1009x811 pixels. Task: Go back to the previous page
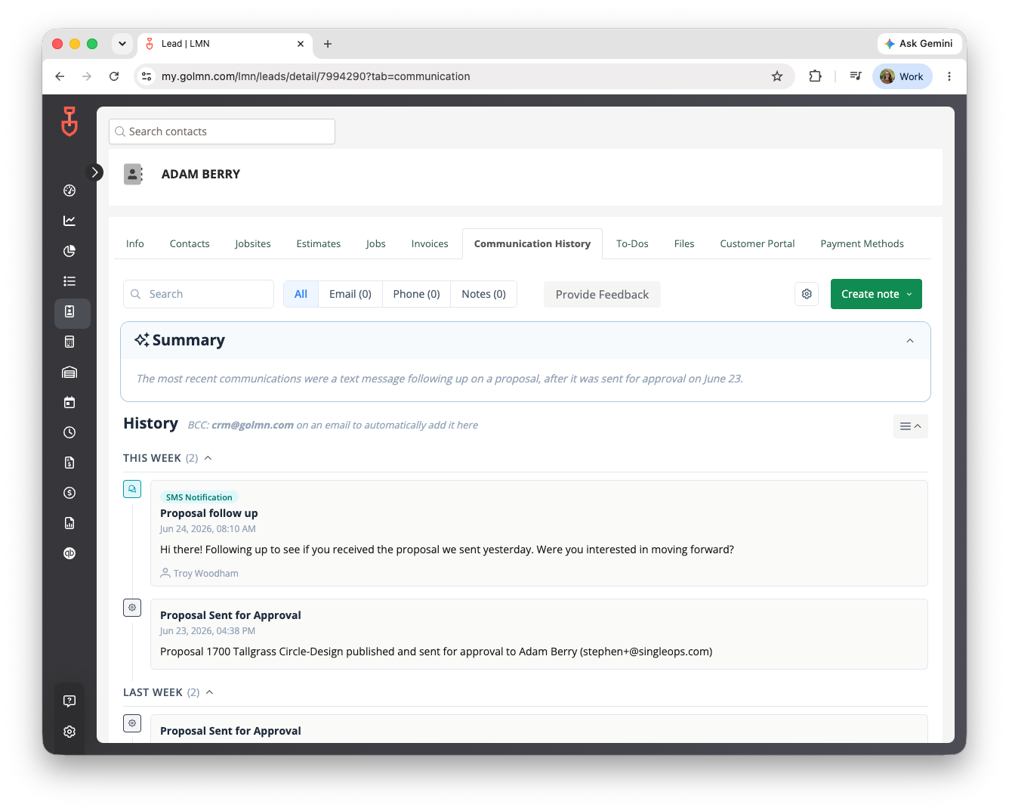pos(60,76)
